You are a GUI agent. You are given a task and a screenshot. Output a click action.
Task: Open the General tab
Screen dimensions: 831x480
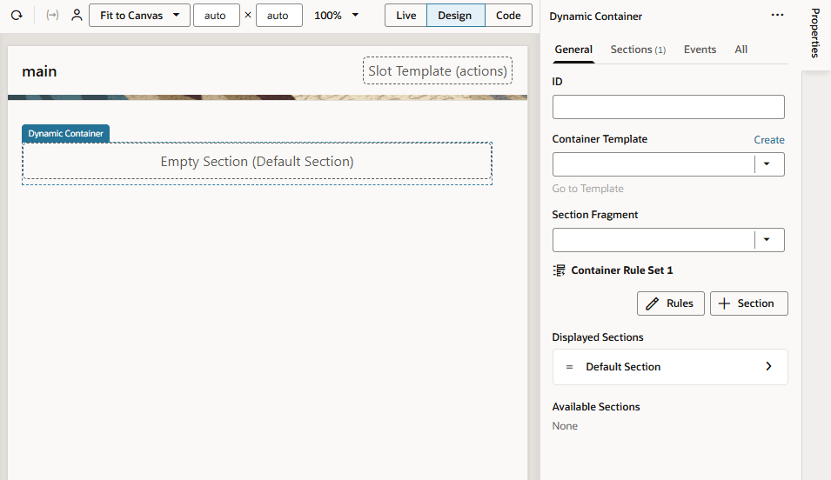pos(573,50)
